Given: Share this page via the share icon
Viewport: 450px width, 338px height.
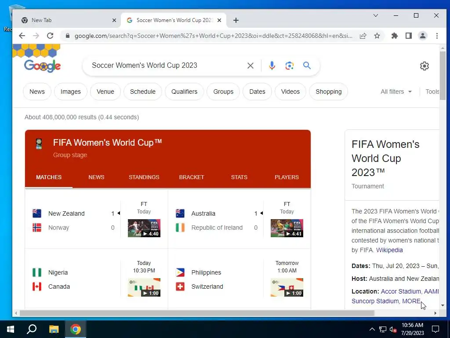Looking at the screenshot, I should 363,36.
